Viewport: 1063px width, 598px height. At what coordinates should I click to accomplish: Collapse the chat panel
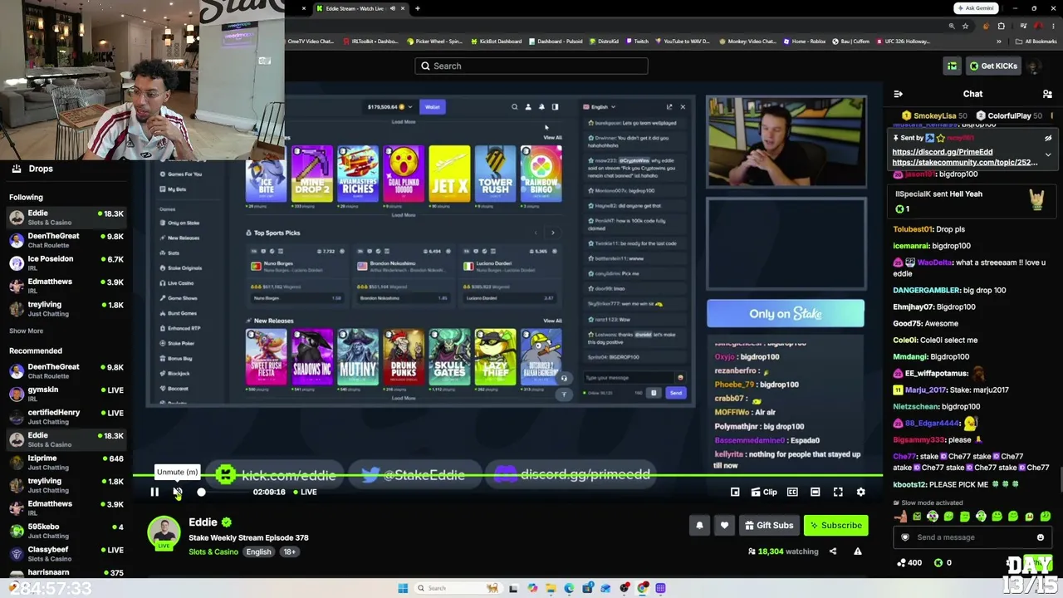tap(898, 95)
